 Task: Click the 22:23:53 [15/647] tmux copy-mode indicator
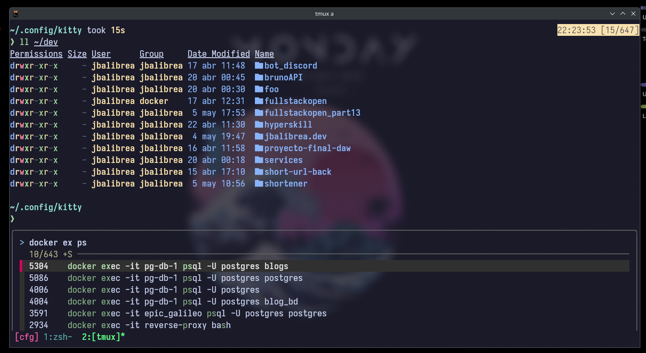[598, 30]
